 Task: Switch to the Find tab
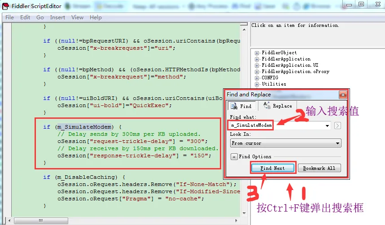pos(241,106)
